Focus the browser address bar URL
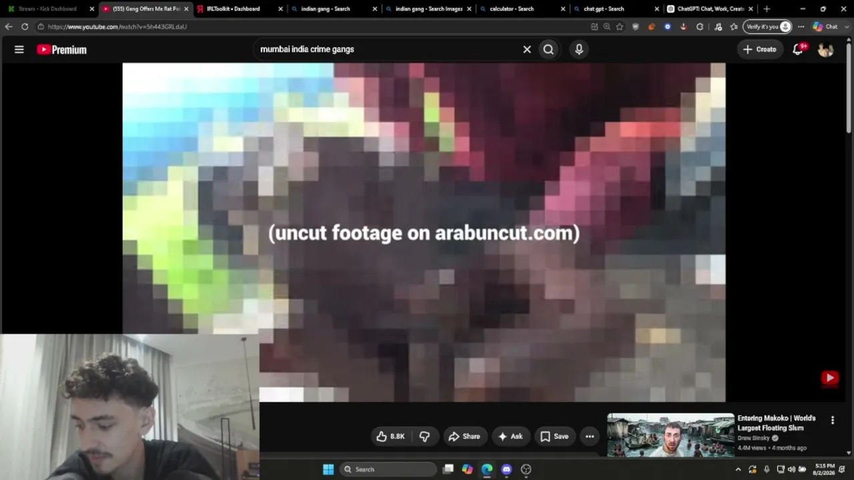Viewport: 854px width, 480px height. [117, 27]
